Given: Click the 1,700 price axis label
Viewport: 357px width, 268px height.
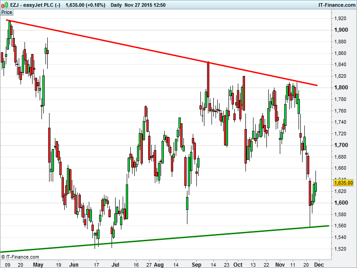Looking at the screenshot, I should point(340,145).
